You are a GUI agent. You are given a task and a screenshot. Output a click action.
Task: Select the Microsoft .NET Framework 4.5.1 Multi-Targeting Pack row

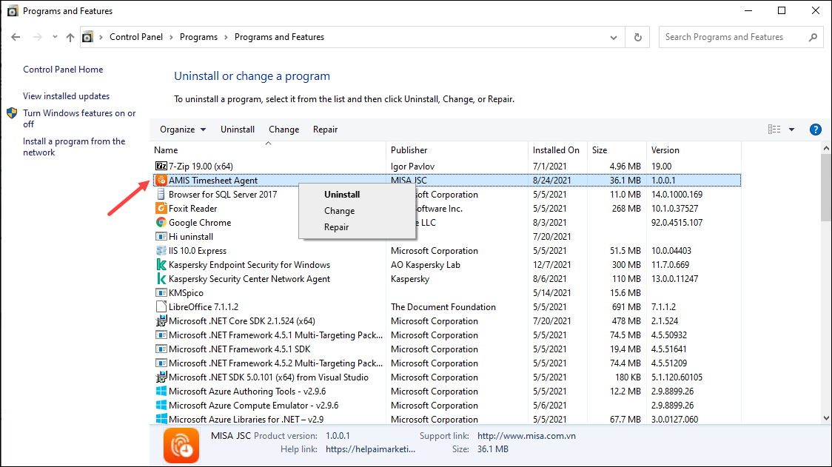[447, 335]
